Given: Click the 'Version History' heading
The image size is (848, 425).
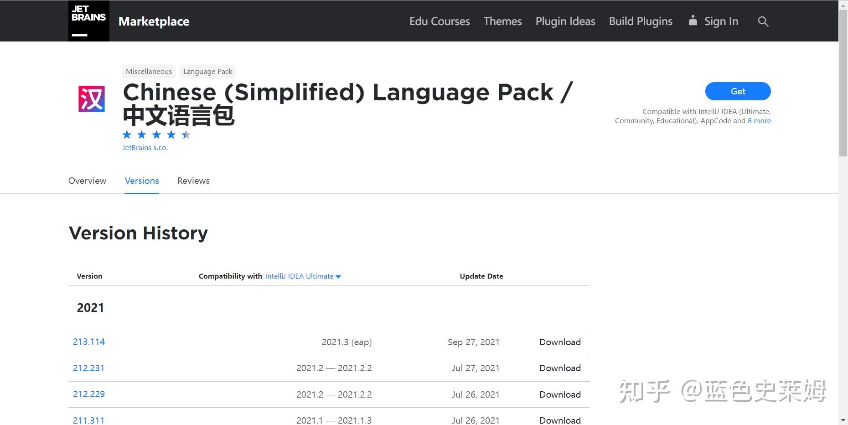Looking at the screenshot, I should pos(138,233).
